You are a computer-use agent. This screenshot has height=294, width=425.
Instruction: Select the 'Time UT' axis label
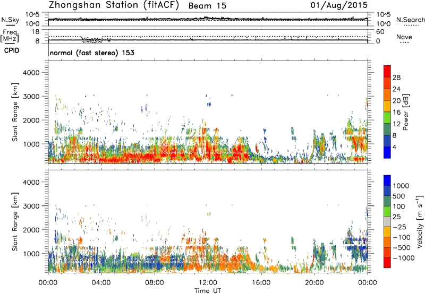[208, 291]
